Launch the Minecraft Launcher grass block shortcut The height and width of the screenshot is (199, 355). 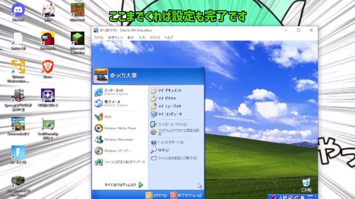78,43
